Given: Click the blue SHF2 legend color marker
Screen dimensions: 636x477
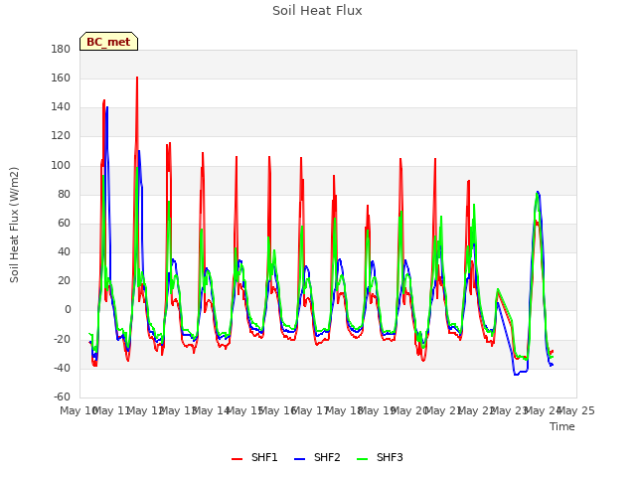Looking at the screenshot, I should (299, 459).
